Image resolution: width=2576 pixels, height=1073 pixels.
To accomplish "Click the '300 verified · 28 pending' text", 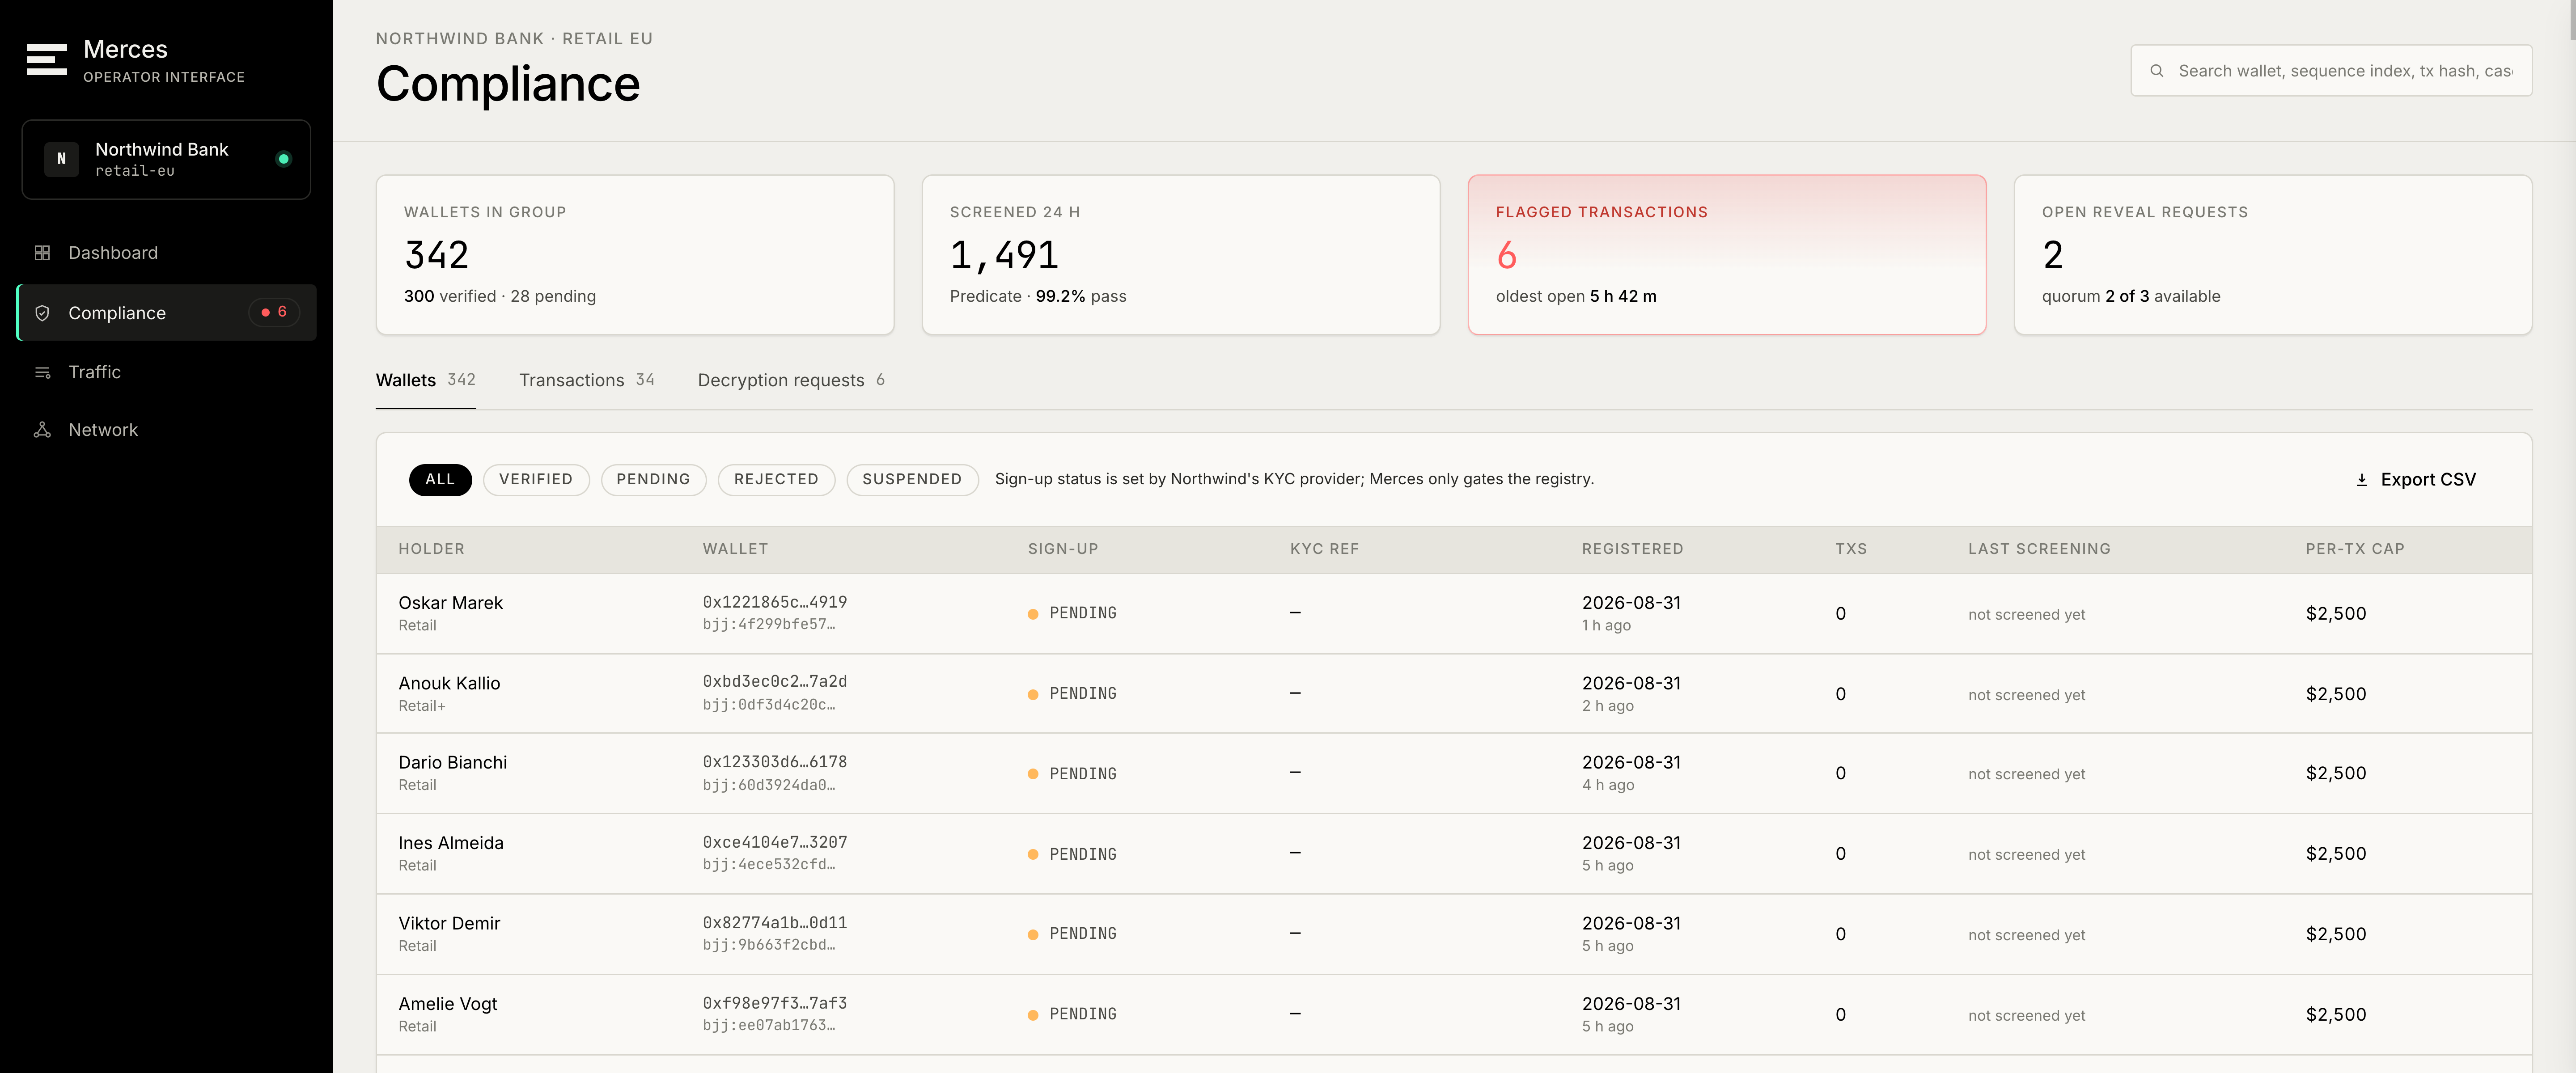I will 500,296.
